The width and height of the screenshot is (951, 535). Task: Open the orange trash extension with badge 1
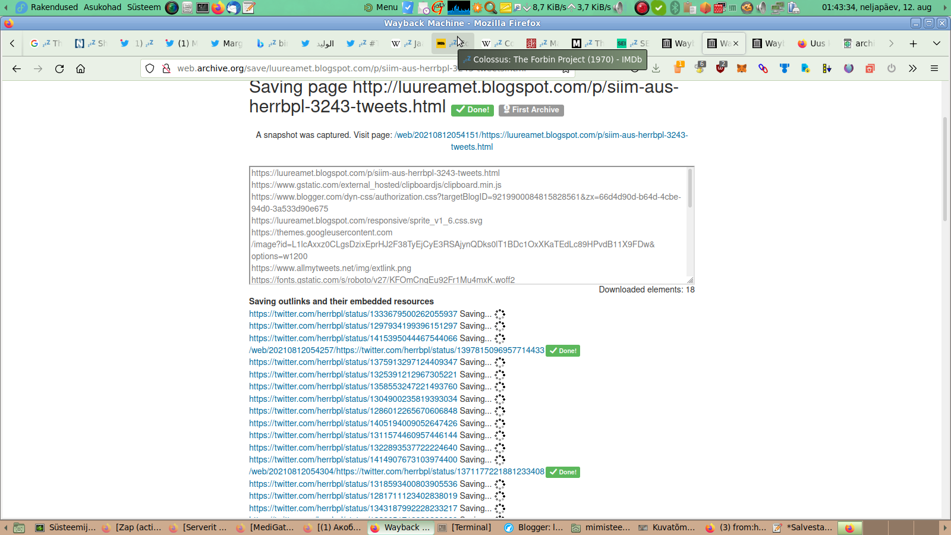678,68
